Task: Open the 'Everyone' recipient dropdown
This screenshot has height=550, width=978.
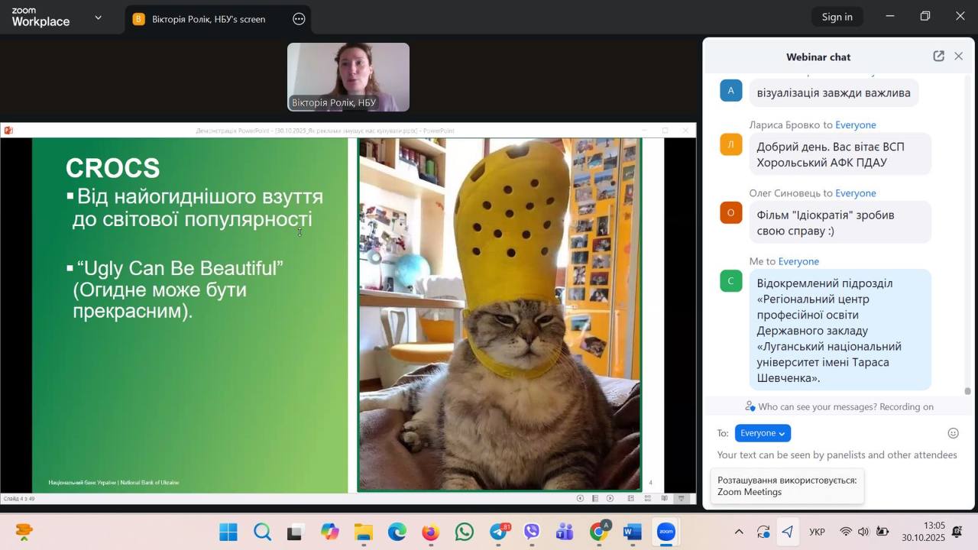Action: pyautogui.click(x=762, y=433)
